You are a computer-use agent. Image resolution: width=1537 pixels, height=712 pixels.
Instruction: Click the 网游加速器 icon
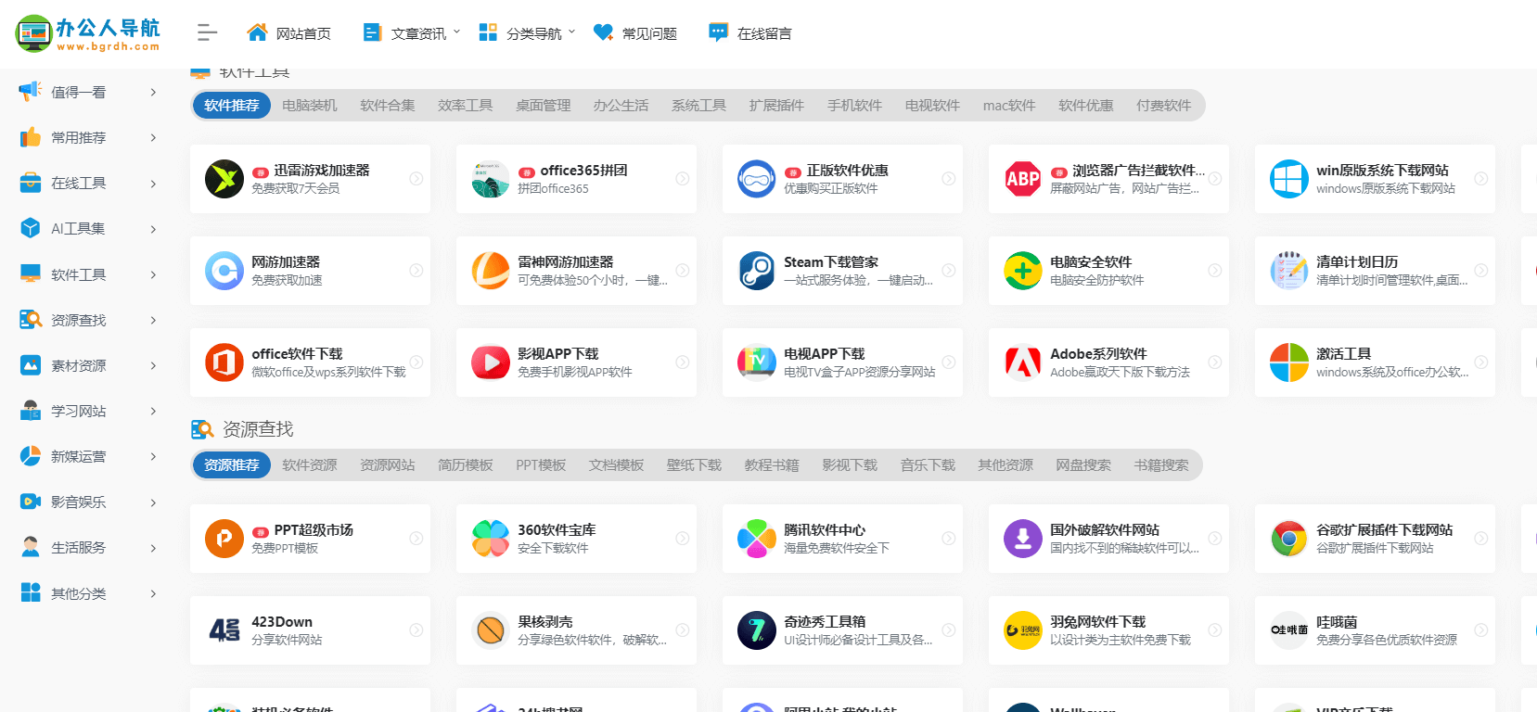tap(224, 271)
